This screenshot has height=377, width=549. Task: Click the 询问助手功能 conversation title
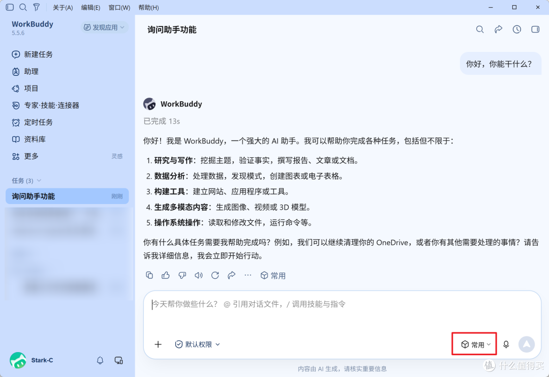coord(172,30)
